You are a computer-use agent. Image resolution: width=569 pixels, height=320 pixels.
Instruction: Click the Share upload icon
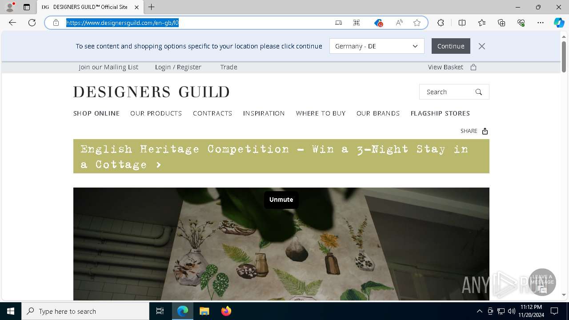(485, 131)
